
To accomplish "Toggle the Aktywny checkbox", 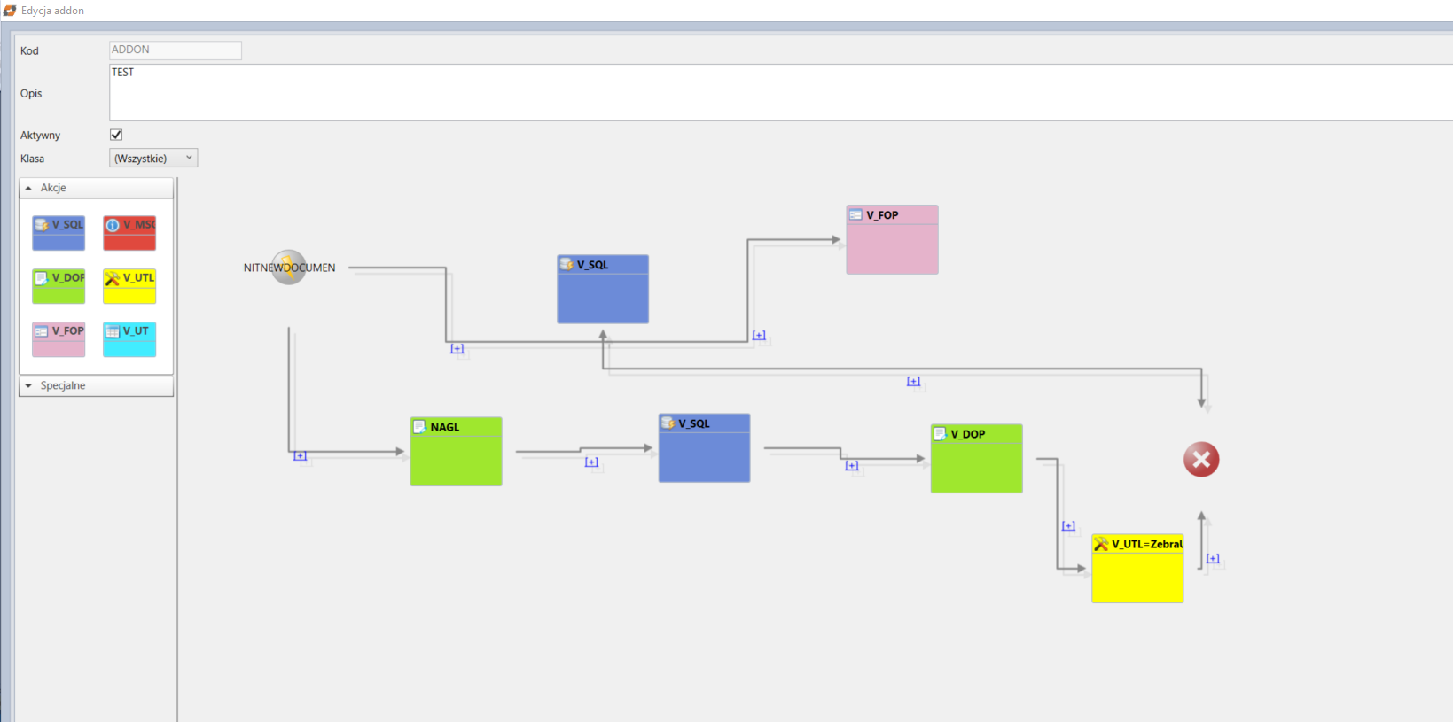I will point(116,135).
